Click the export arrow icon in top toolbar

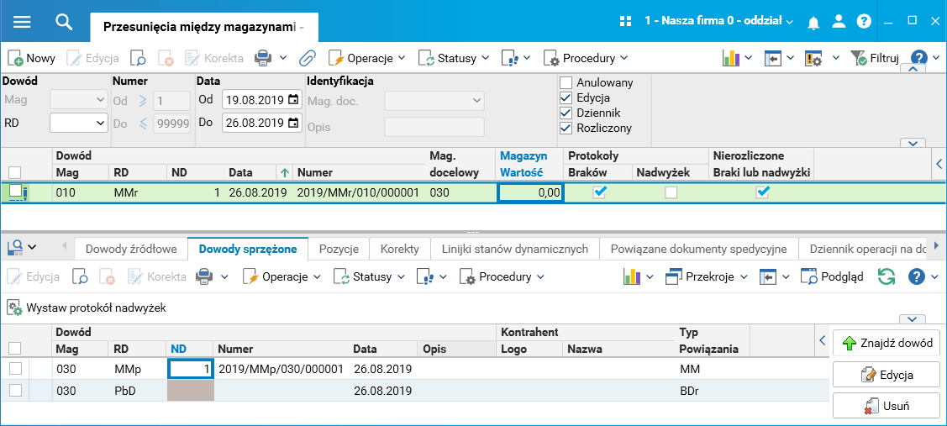click(772, 58)
